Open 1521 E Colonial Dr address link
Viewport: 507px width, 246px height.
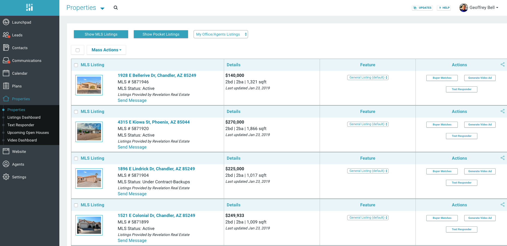tap(156, 216)
